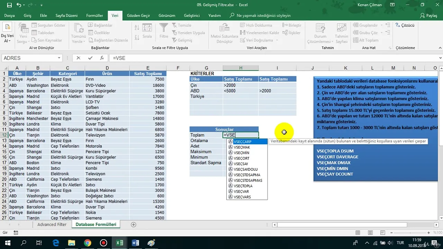
Task: Add new sheet with plus icon
Action: [134, 224]
